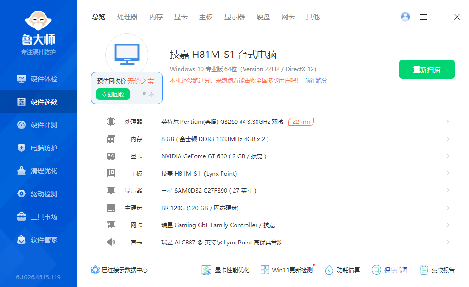Expand 显卡 NVIDIA GeForce GT 630 details
This screenshot has height=287, width=469.
point(448,156)
